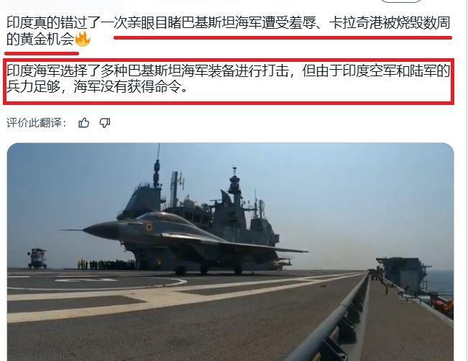Click the phrase 卡拉奇港被烧毁数周 in headline
Viewport: 468px width, 361px height.
tap(390, 23)
